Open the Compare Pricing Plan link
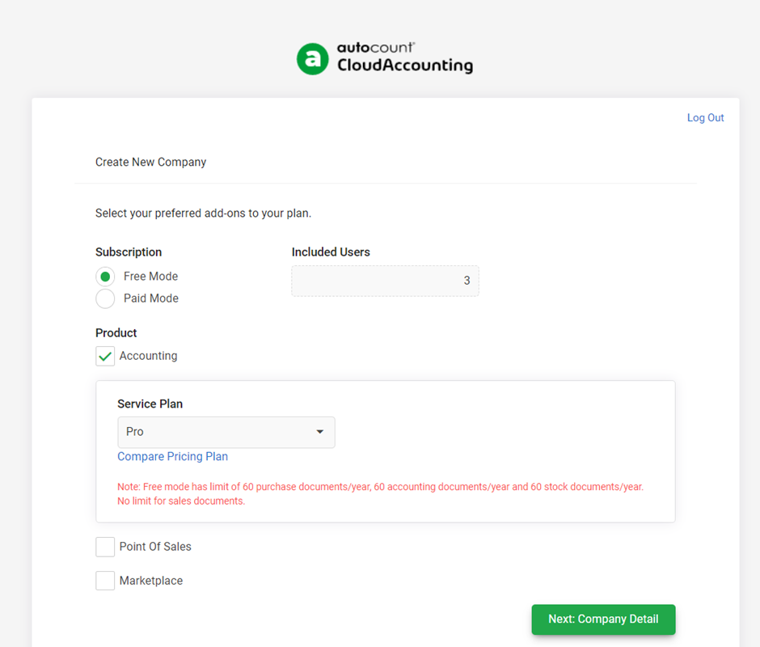Viewport: 760px width, 647px height. pos(172,456)
